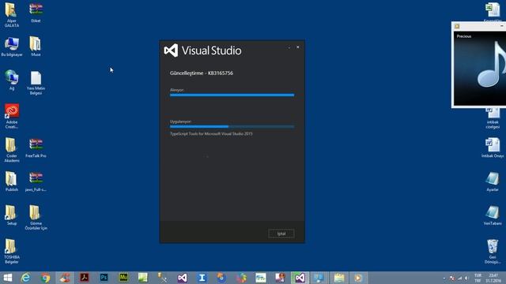Launch Internet Explorer from the taskbar

point(25,278)
